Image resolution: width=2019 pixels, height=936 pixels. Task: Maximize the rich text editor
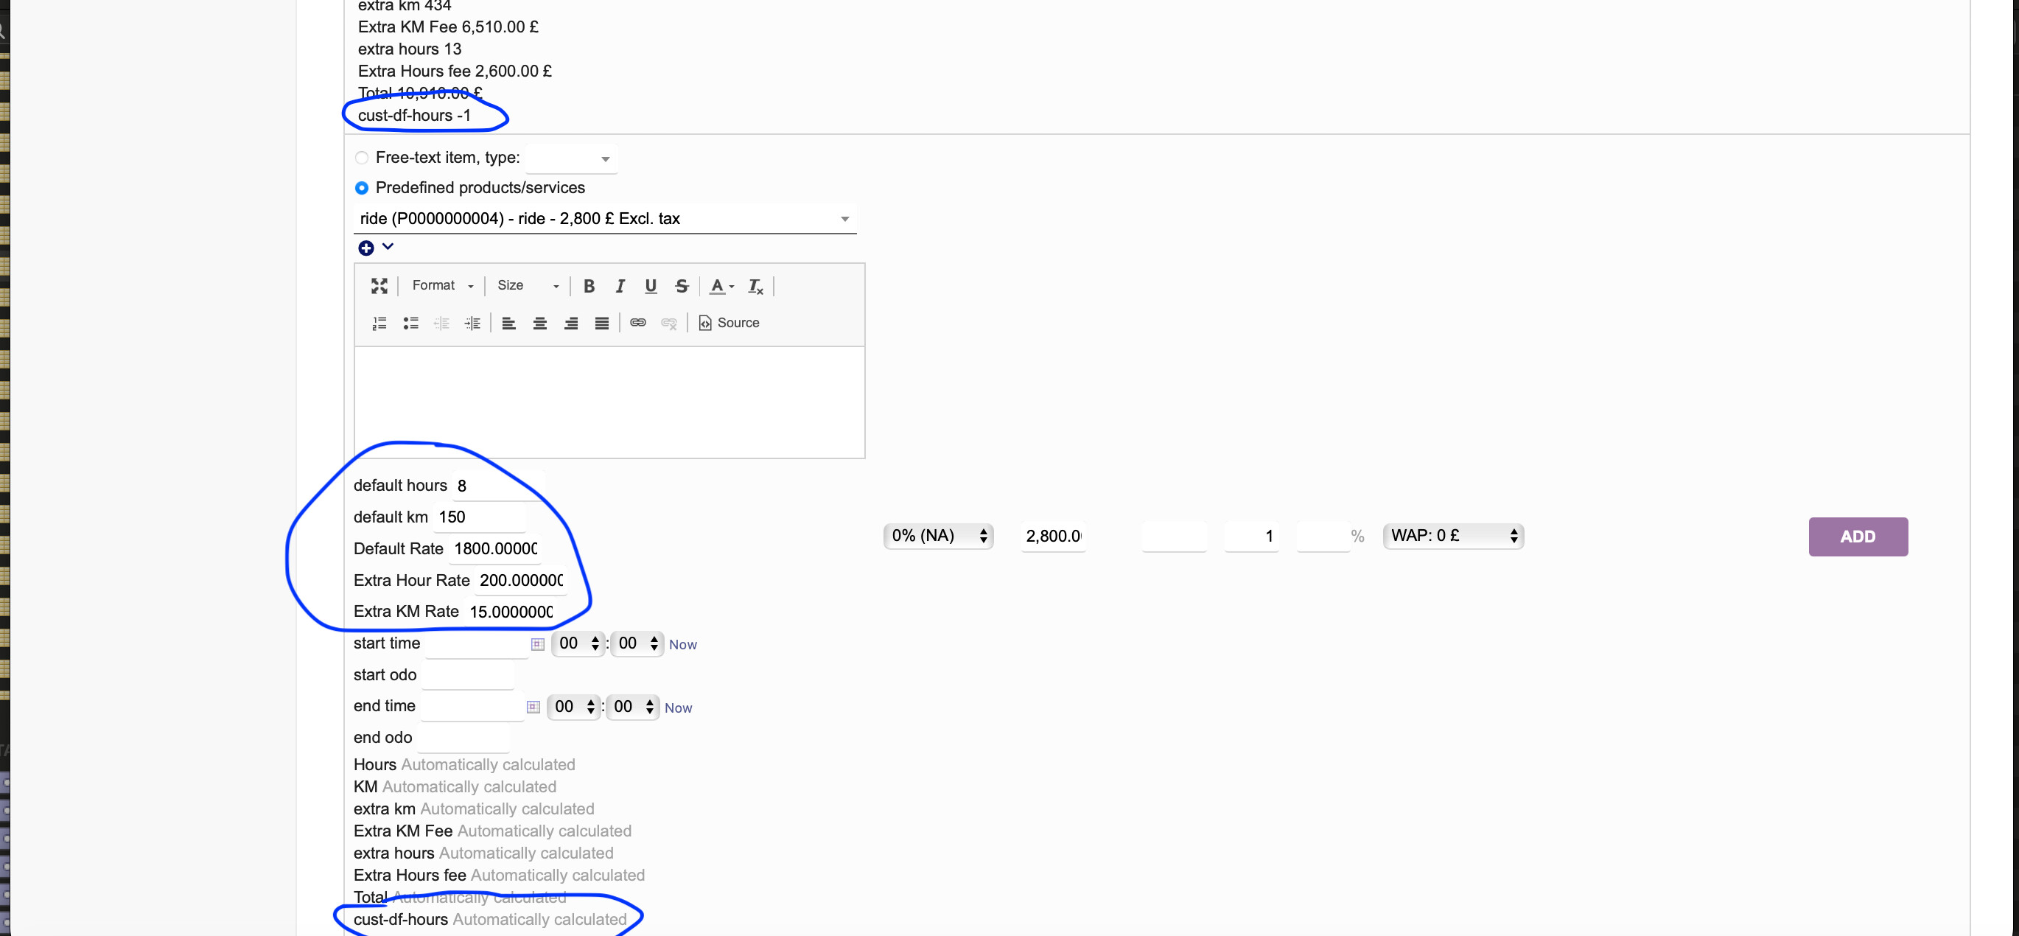click(379, 286)
